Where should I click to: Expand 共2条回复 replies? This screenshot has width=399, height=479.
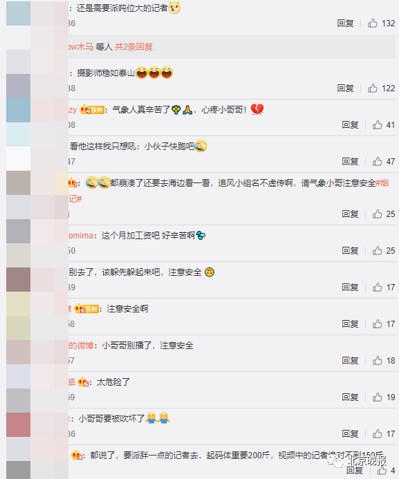[x=133, y=47]
